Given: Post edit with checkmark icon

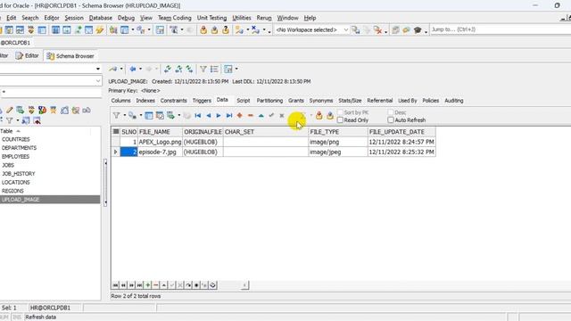Looking at the screenshot, I should (x=271, y=116).
